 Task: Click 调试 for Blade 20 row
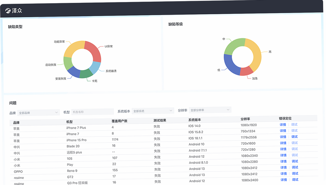click(x=295, y=143)
